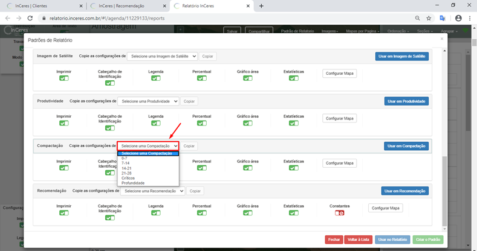Select the Relatório InCeres tab
The image size is (477, 251).
tap(212, 6)
